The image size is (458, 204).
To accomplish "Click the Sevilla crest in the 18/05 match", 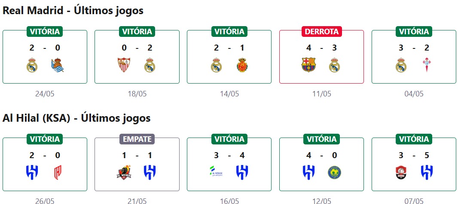I will 124,65.
